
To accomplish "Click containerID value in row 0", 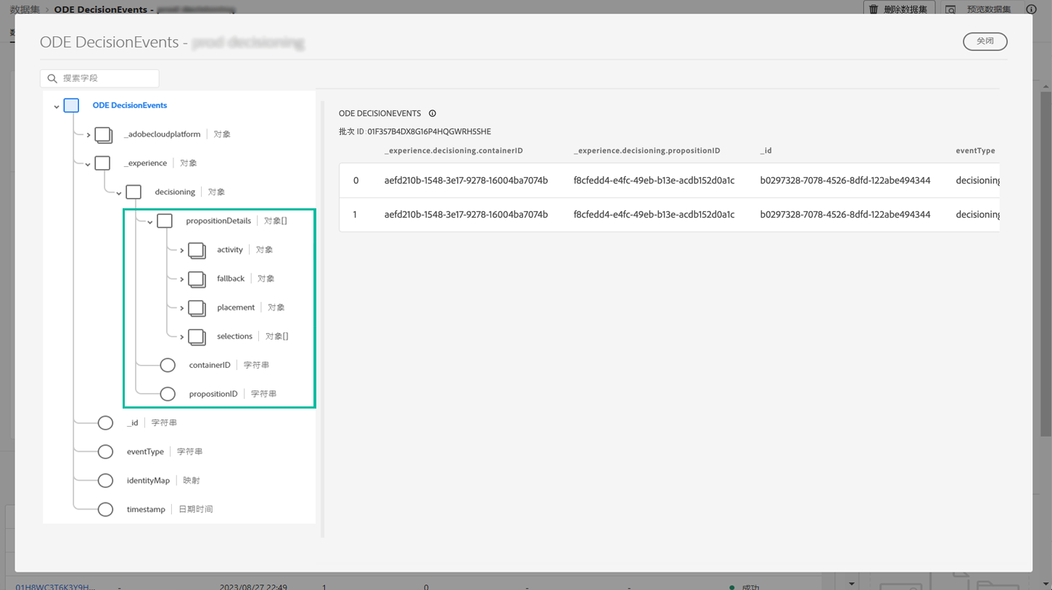I will coord(466,181).
